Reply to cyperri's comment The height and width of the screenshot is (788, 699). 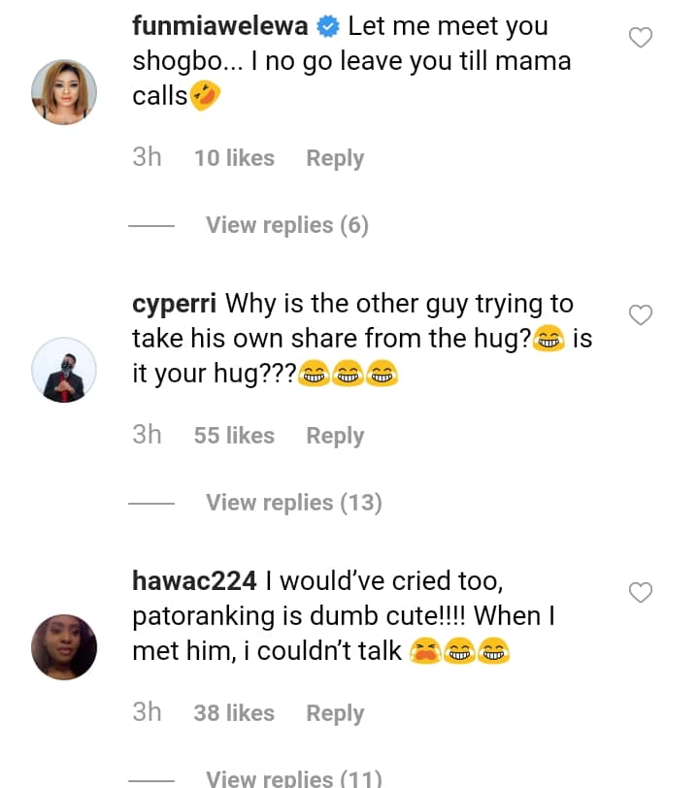coord(335,436)
